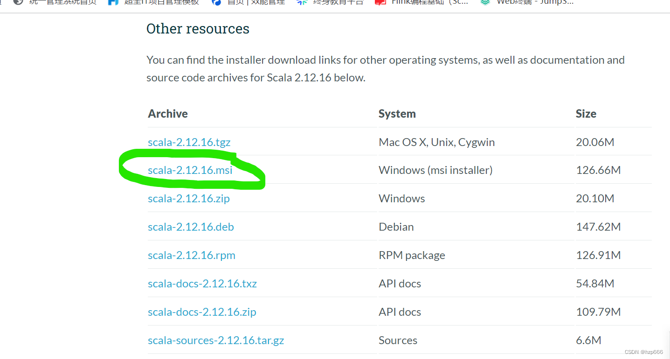670x359 pixels.
Task: Open the Flink编程基础 bookmark
Action: [x=429, y=1]
